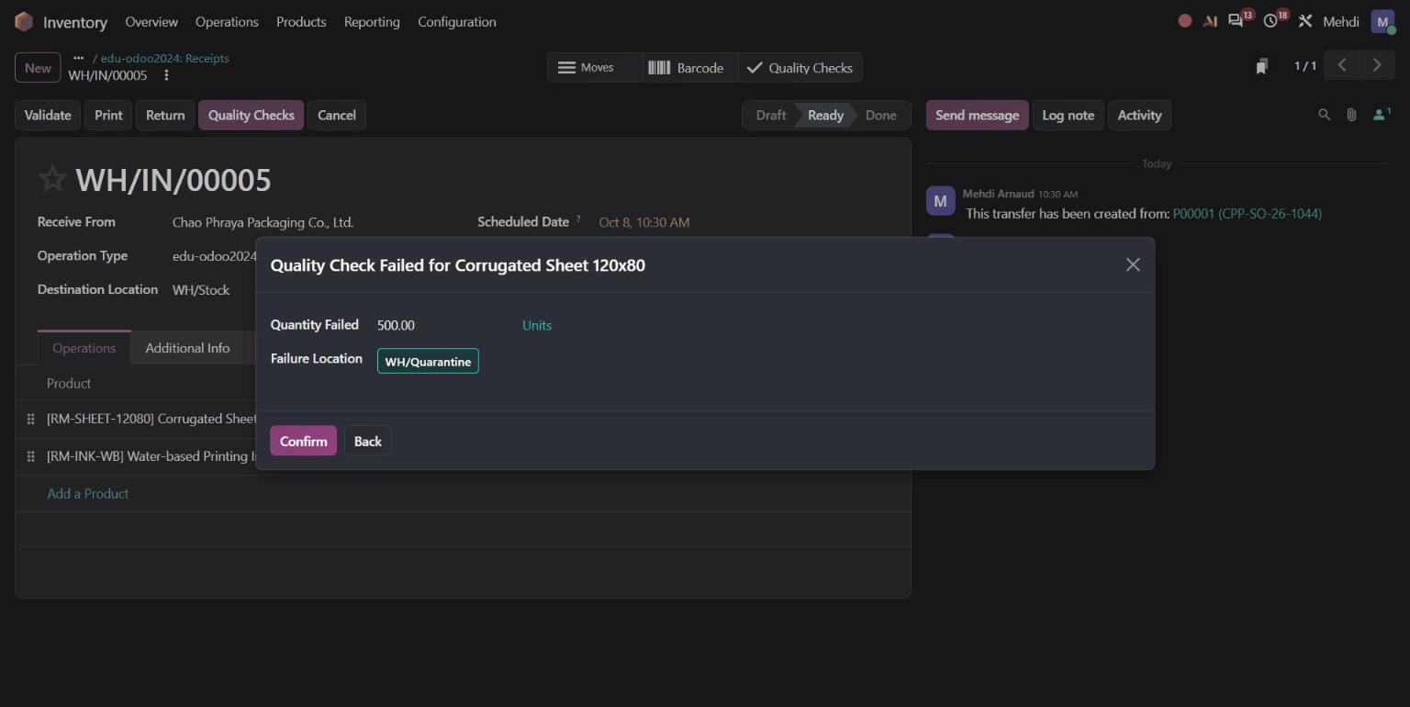Go to next record arrow
This screenshot has width=1410, height=707.
1376,65
